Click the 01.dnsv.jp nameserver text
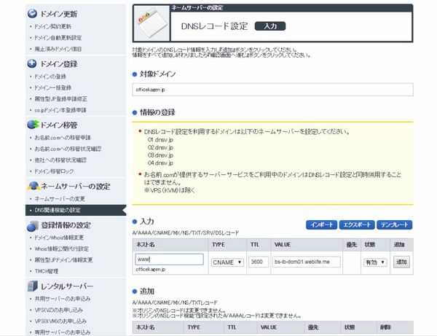The image size is (437, 336). pos(160,139)
